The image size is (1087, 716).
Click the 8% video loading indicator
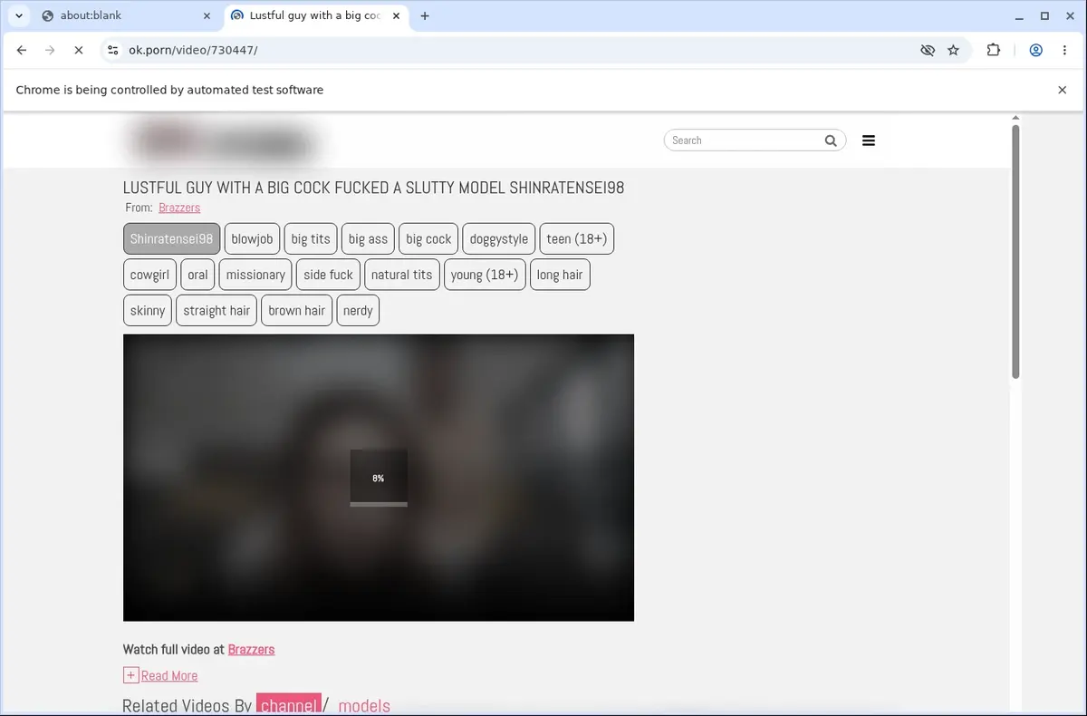pyautogui.click(x=379, y=478)
